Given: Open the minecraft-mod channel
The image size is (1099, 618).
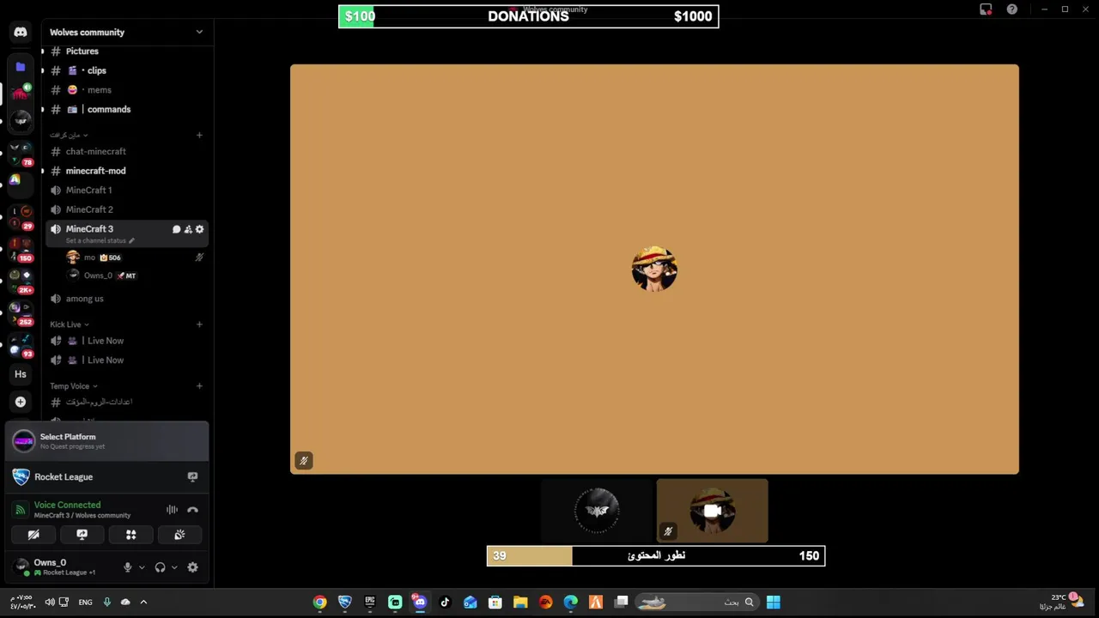Looking at the screenshot, I should coord(126,171).
